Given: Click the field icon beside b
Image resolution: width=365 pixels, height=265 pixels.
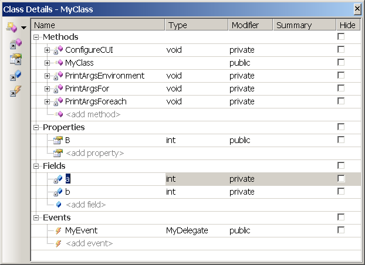Looking at the screenshot, I should tap(58, 192).
